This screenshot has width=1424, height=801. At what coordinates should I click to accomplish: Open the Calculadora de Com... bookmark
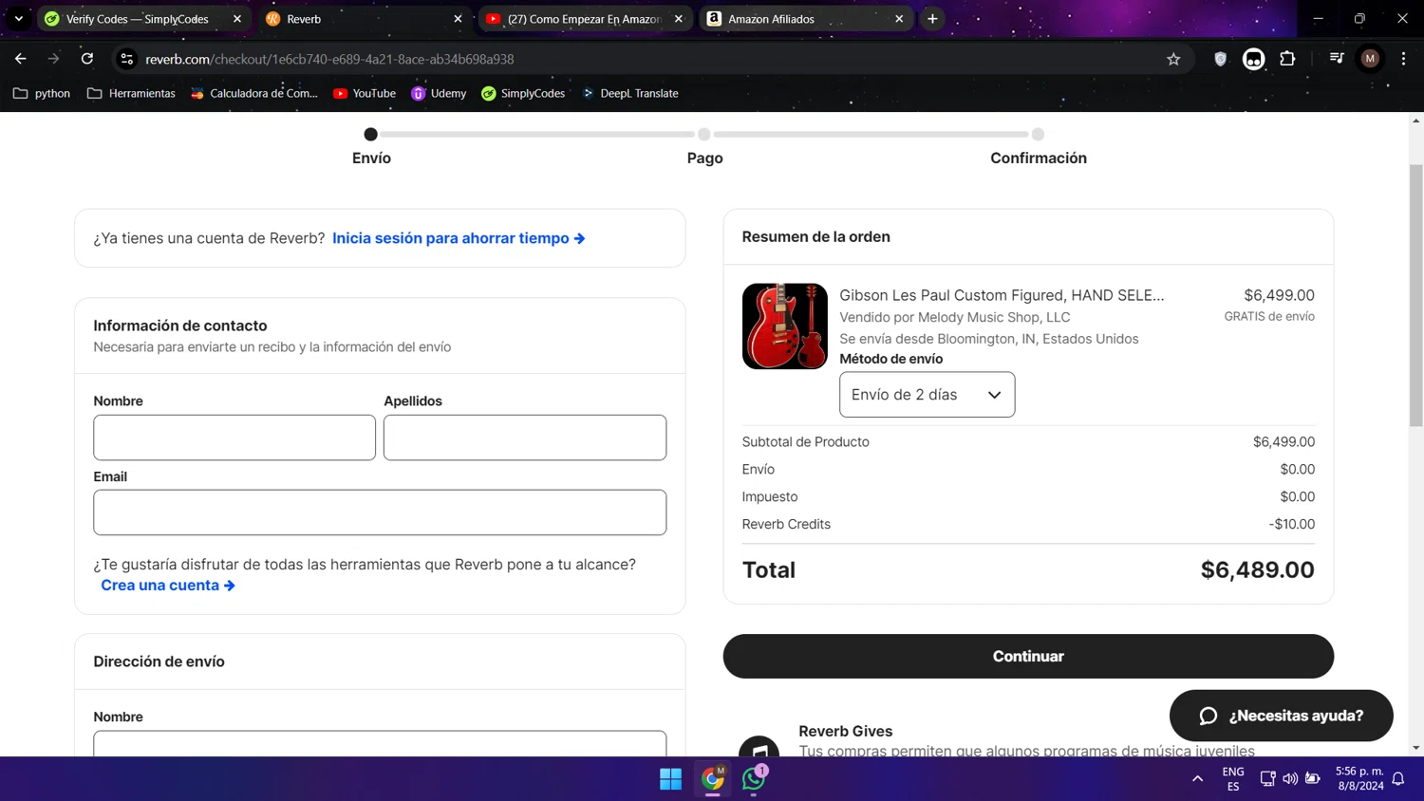pyautogui.click(x=254, y=93)
